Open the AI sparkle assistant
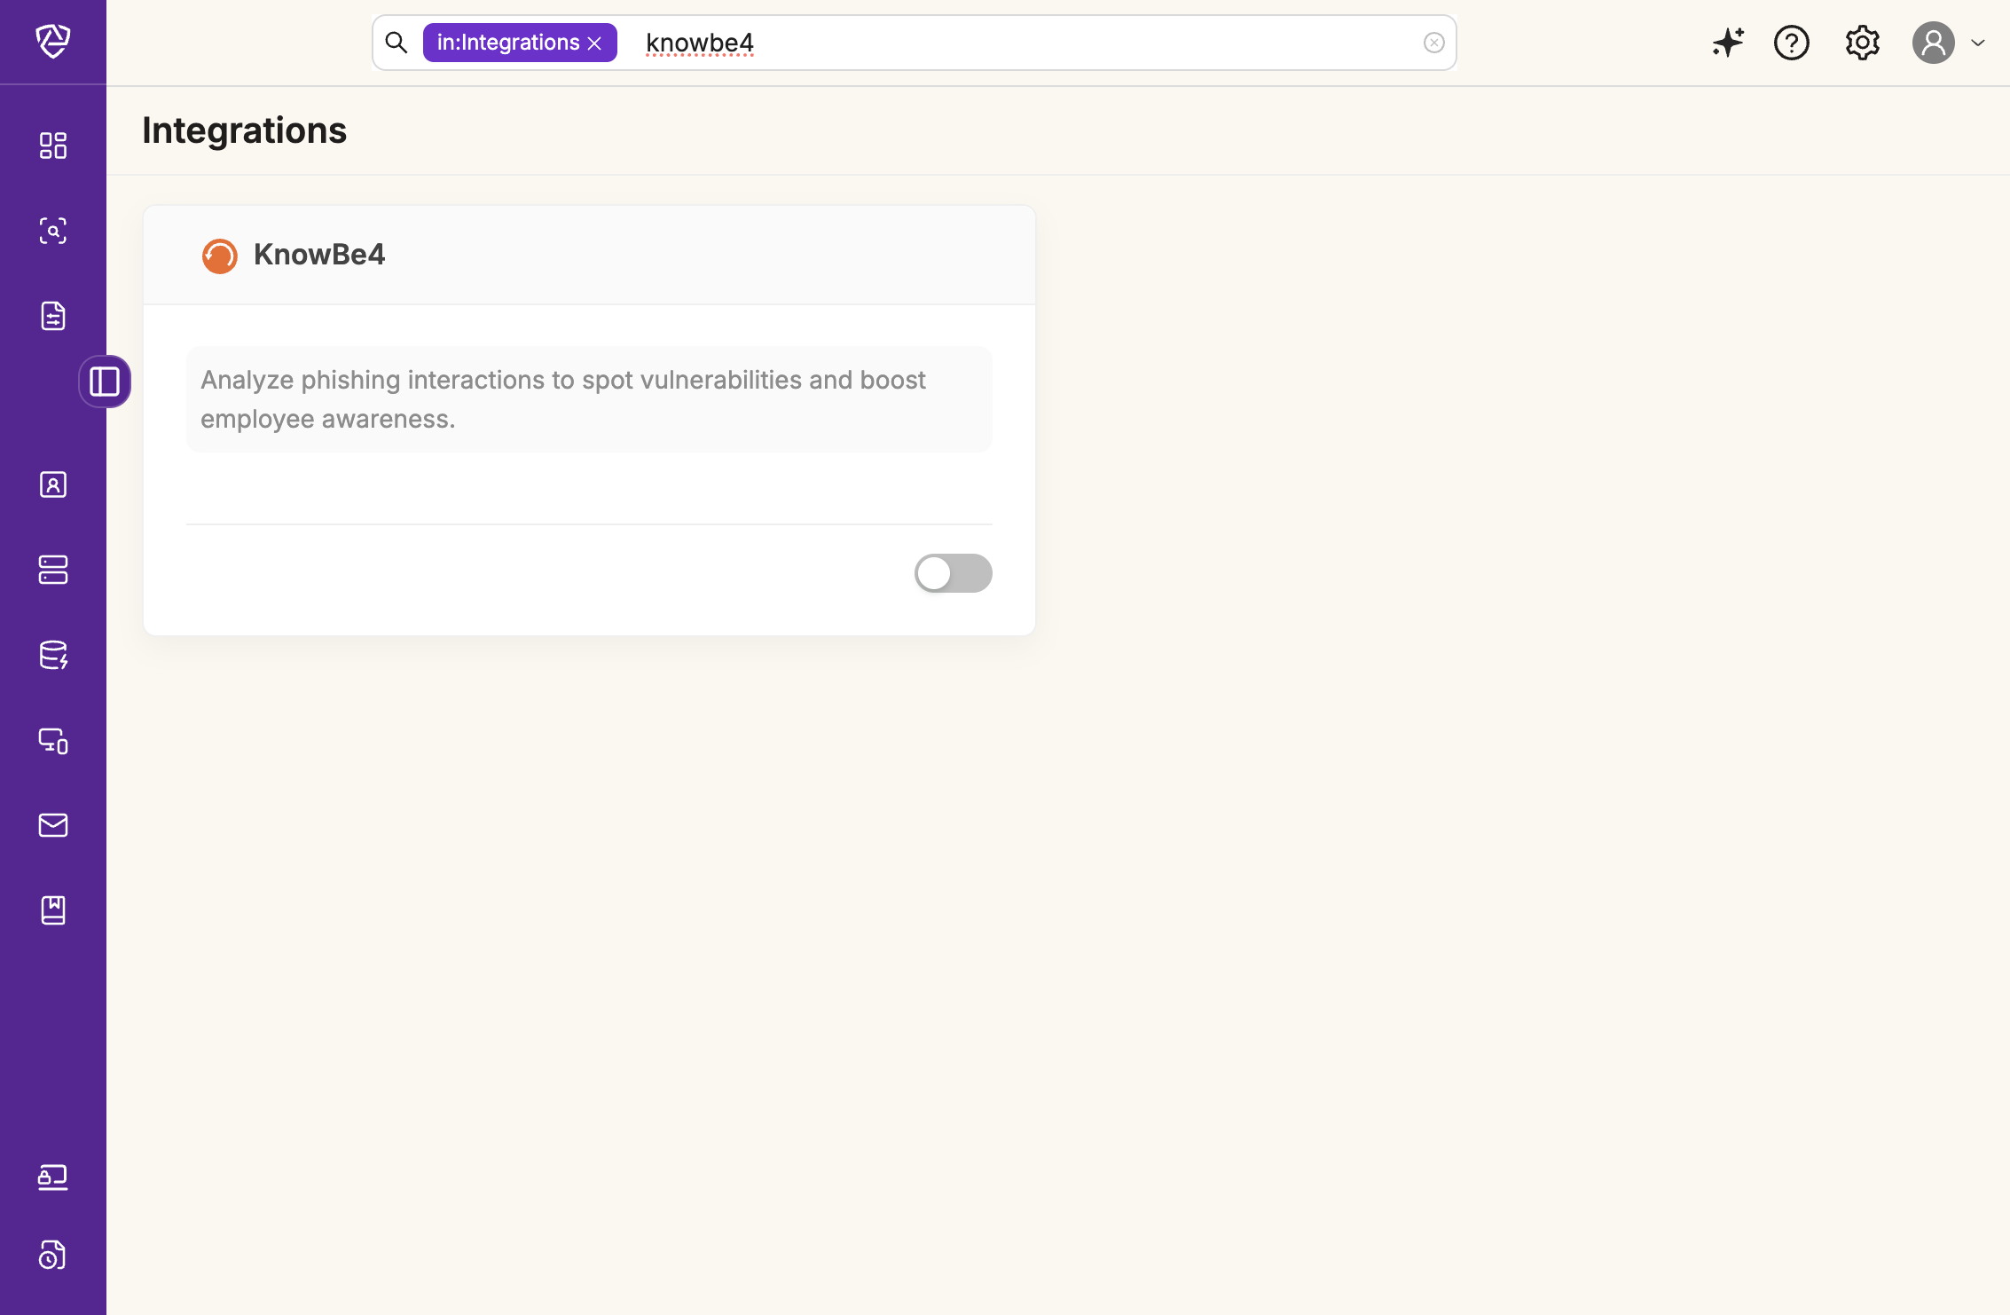 click(x=1728, y=43)
